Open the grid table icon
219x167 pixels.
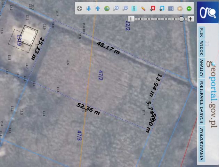[171, 8]
